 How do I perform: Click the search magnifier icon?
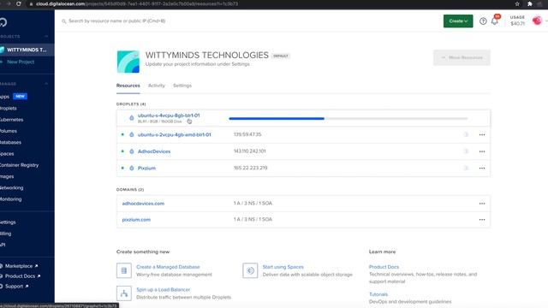[64, 21]
